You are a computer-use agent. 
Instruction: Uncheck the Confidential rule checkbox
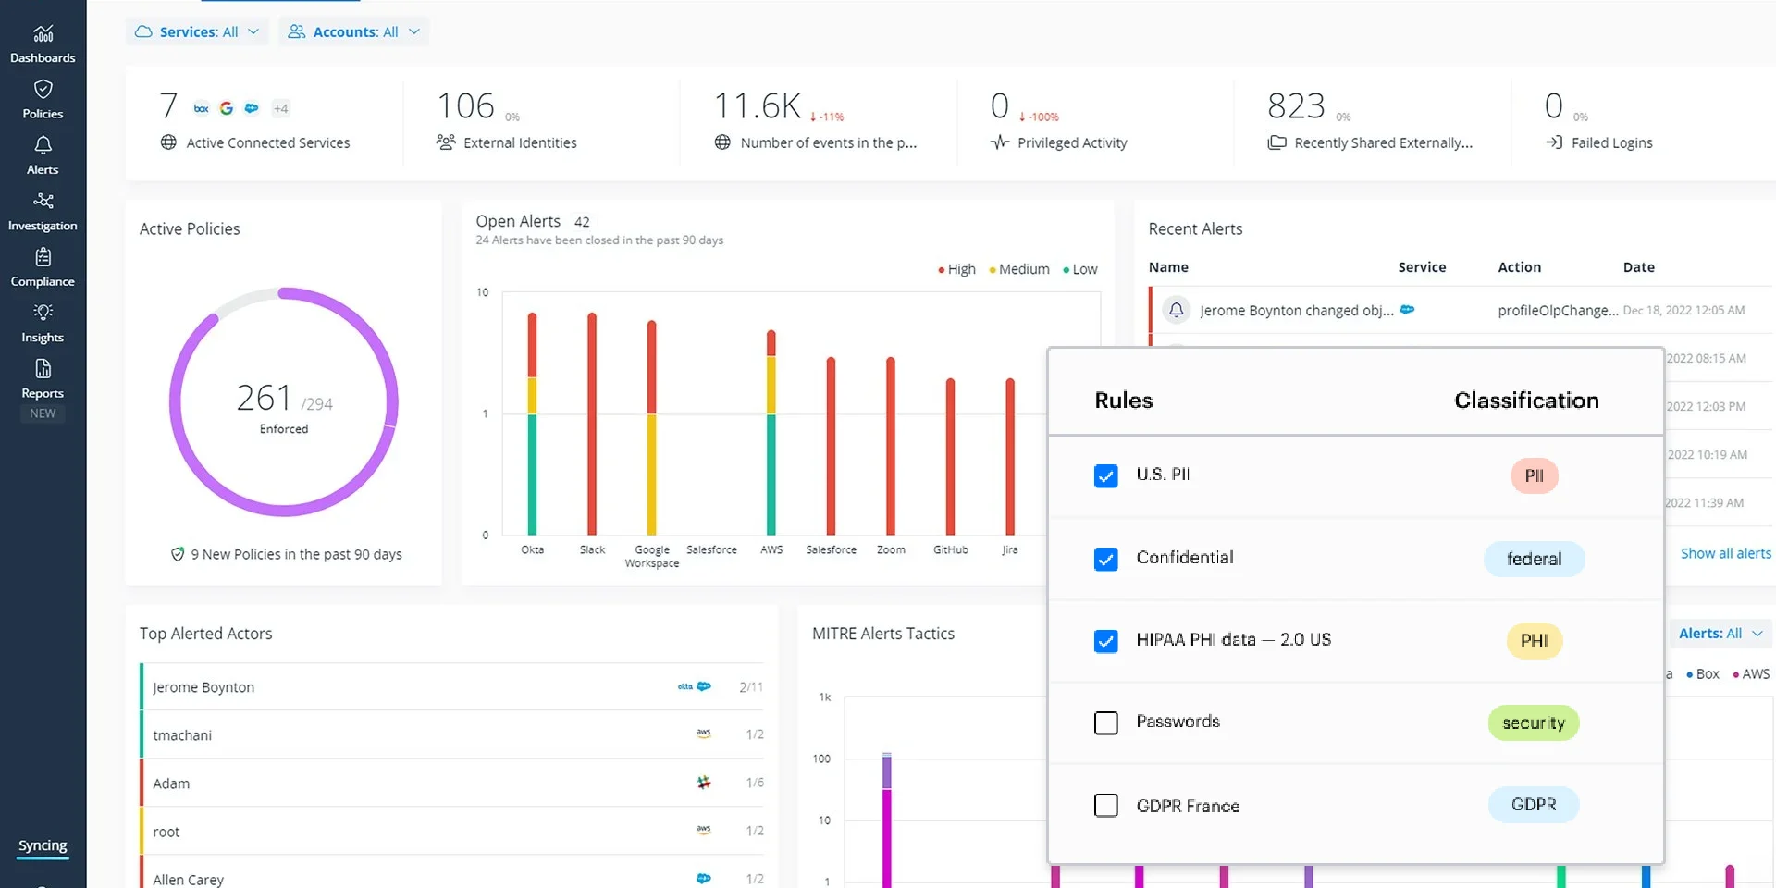pos(1105,559)
